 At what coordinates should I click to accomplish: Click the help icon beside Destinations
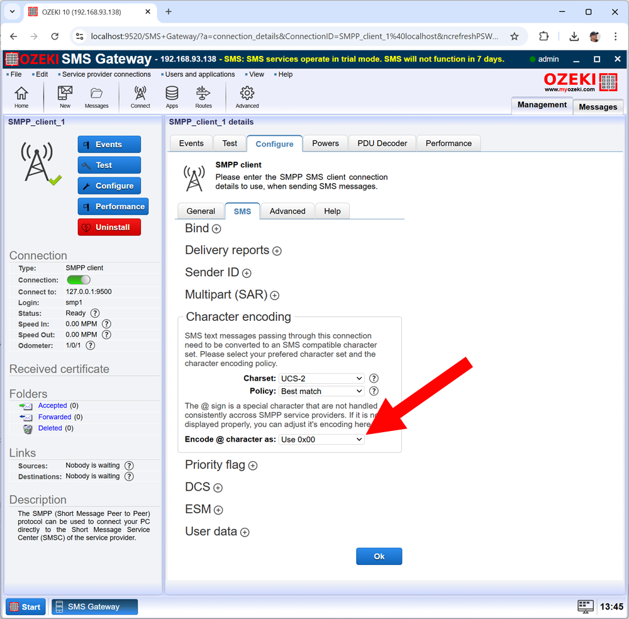[129, 476]
